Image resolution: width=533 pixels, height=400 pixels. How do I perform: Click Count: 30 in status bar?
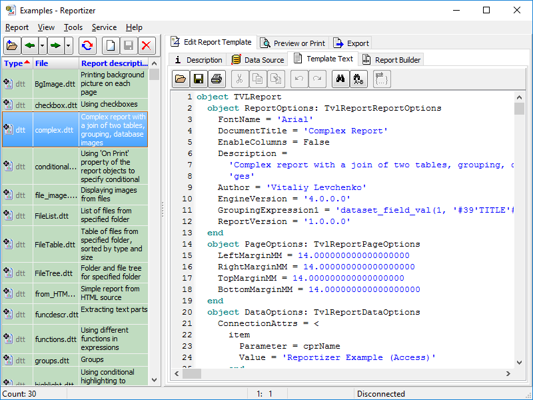pyautogui.click(x=19, y=394)
